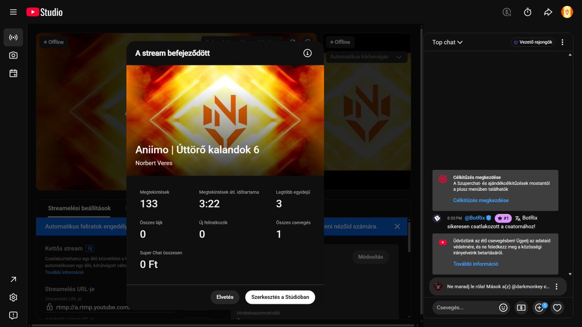Open the Célkitűzés megkezdése link
Image resolution: width=582 pixels, height=327 pixels.
481,200
